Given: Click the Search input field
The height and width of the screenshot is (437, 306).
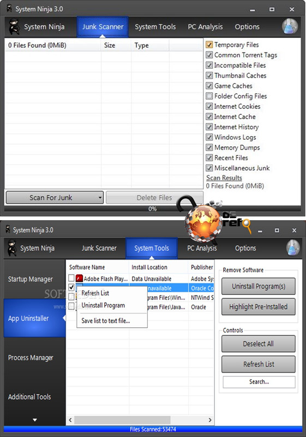Looking at the screenshot, I should tap(259, 382).
